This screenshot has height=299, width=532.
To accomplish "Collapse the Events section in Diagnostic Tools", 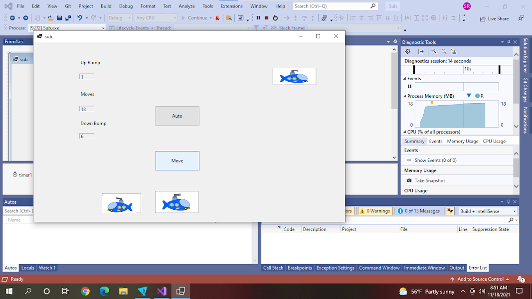I will point(405,79).
